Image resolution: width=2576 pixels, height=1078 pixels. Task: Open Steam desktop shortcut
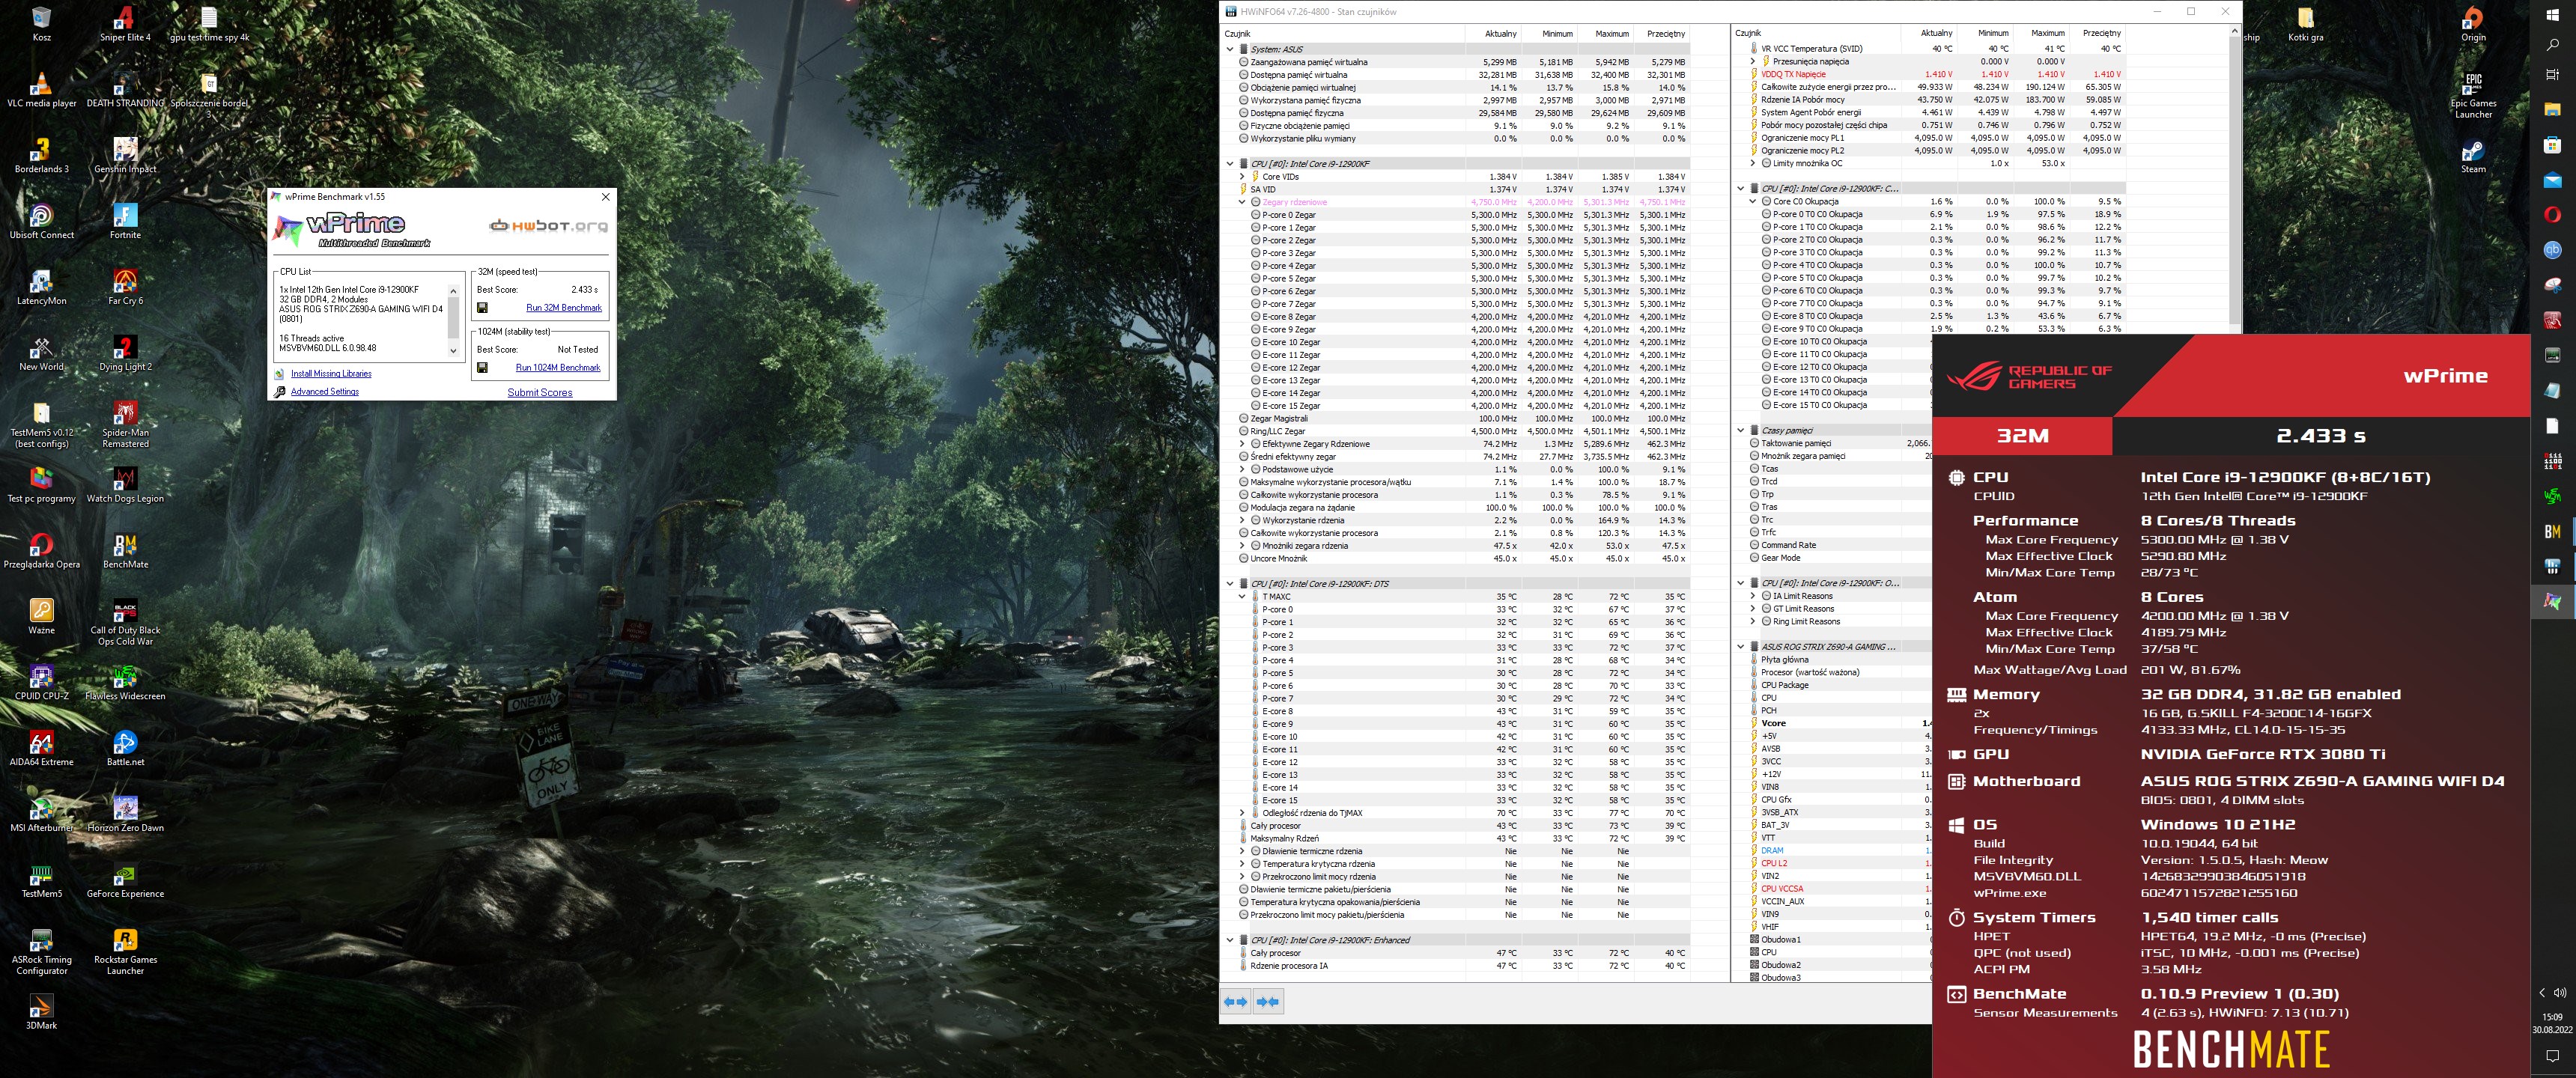(x=2473, y=156)
